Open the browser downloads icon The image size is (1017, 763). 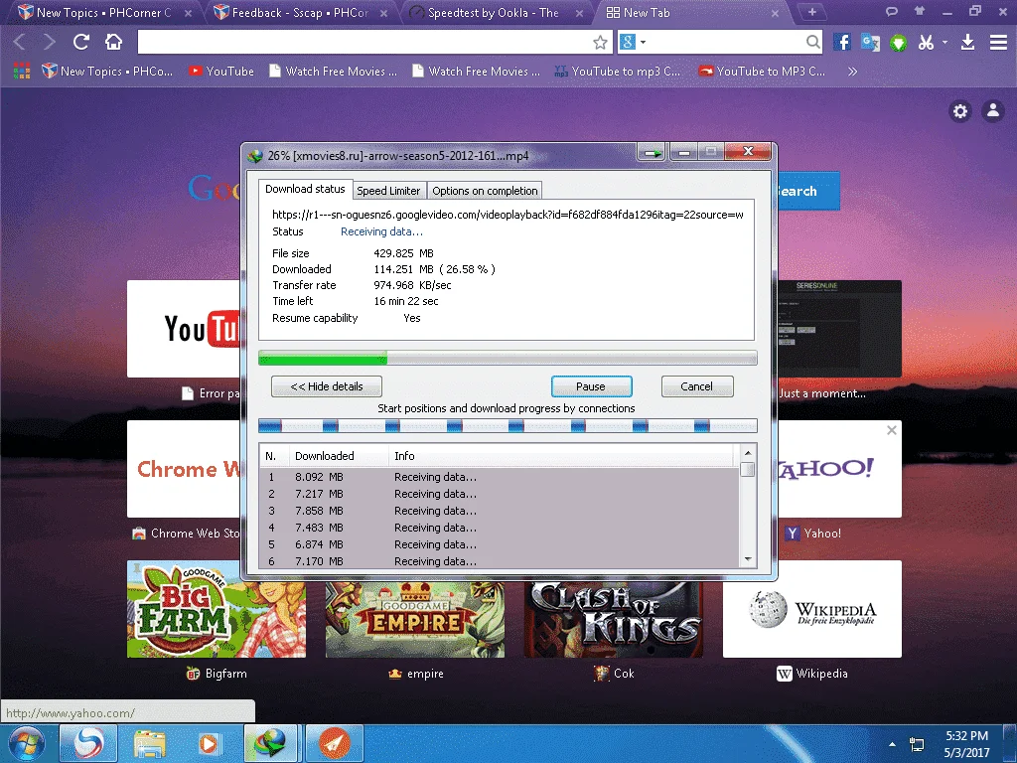coord(967,43)
